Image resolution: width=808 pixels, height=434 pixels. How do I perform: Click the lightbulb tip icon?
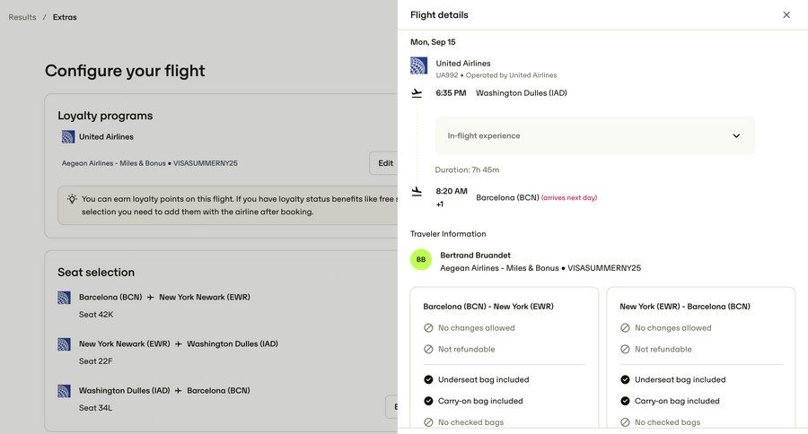coord(72,199)
